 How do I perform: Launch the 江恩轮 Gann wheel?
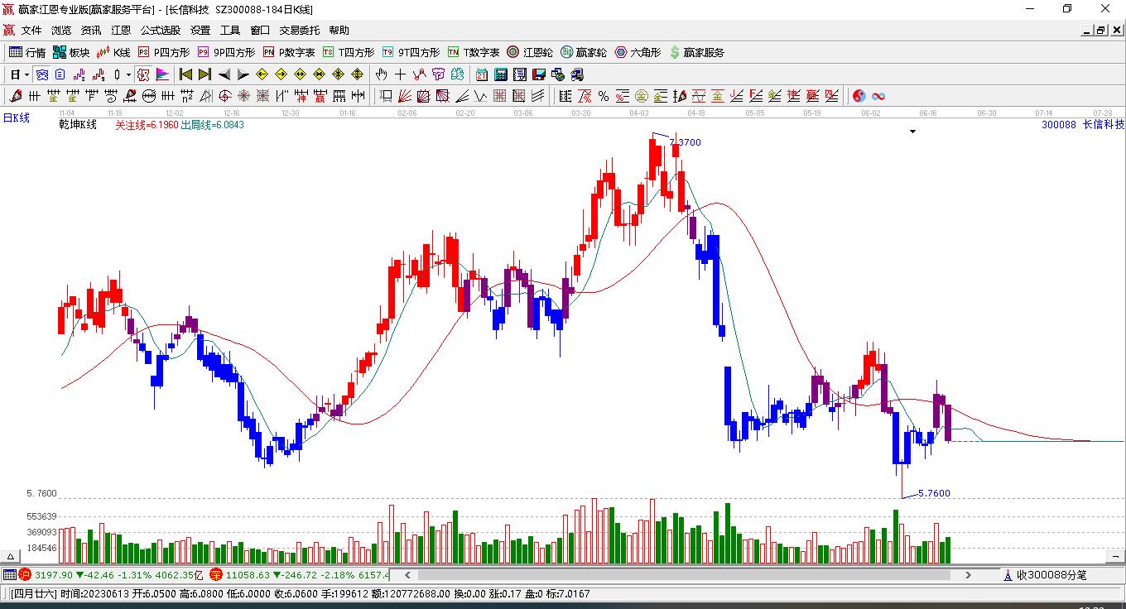(x=530, y=52)
